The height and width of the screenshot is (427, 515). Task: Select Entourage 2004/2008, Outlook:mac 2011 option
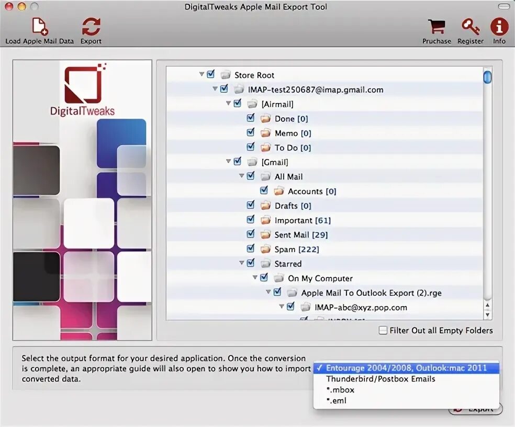coord(406,368)
